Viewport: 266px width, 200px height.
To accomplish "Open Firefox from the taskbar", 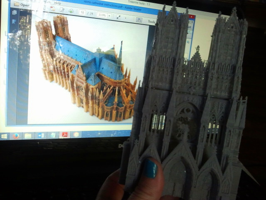I will (x=16, y=136).
